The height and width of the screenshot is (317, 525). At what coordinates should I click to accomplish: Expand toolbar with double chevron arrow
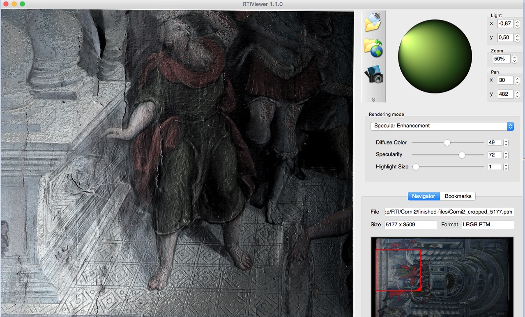click(373, 99)
